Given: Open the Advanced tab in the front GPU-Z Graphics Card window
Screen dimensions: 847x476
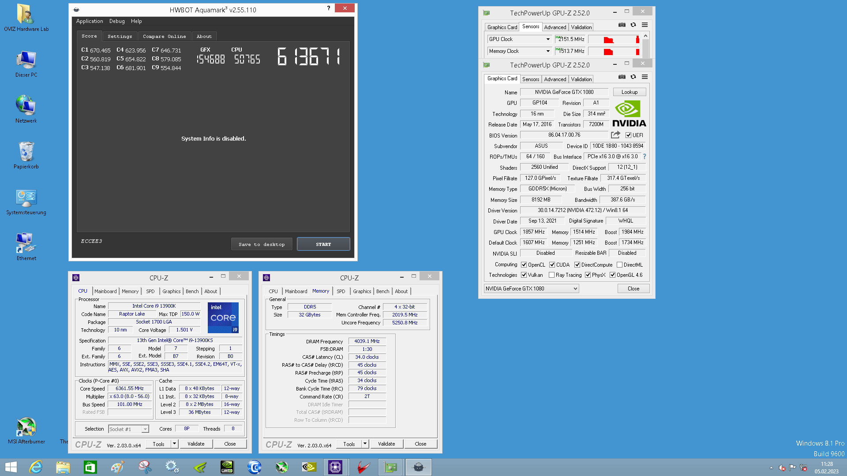Looking at the screenshot, I should pos(555,79).
